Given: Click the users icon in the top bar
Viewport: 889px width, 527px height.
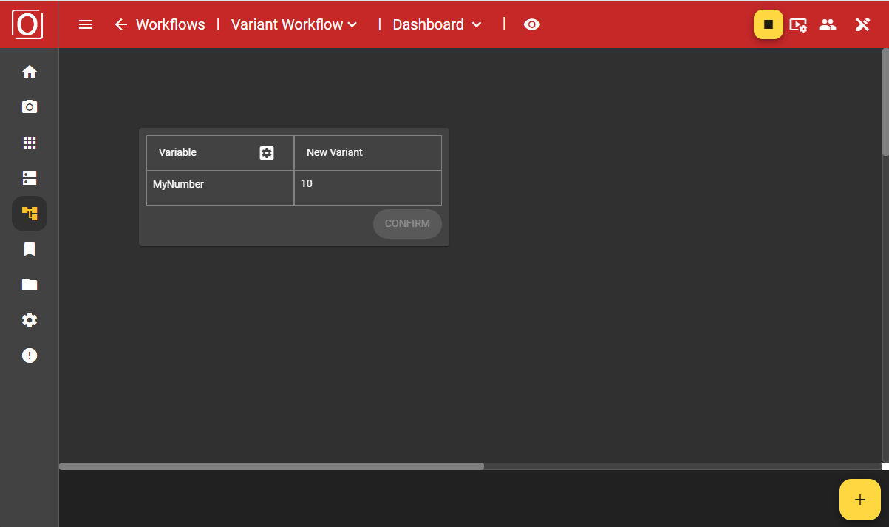Looking at the screenshot, I should 828,24.
